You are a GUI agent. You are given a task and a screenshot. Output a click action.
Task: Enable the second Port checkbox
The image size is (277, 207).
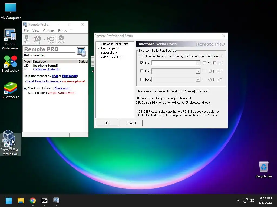(x=142, y=71)
